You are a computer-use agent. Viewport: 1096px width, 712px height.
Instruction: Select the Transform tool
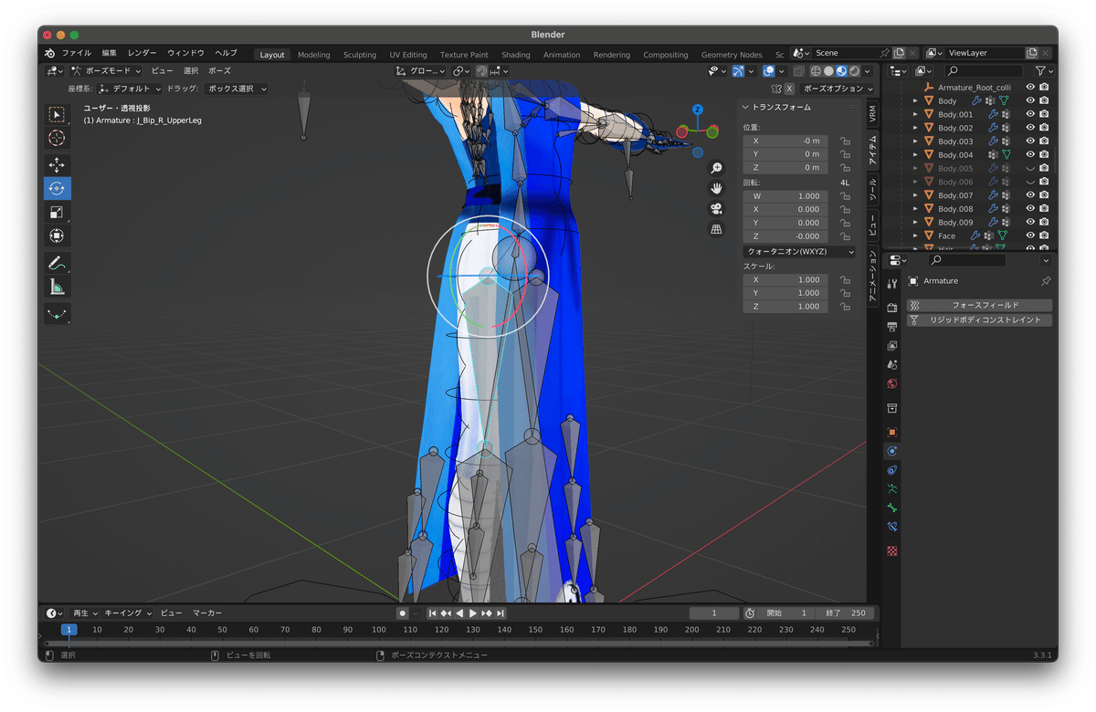(57, 236)
